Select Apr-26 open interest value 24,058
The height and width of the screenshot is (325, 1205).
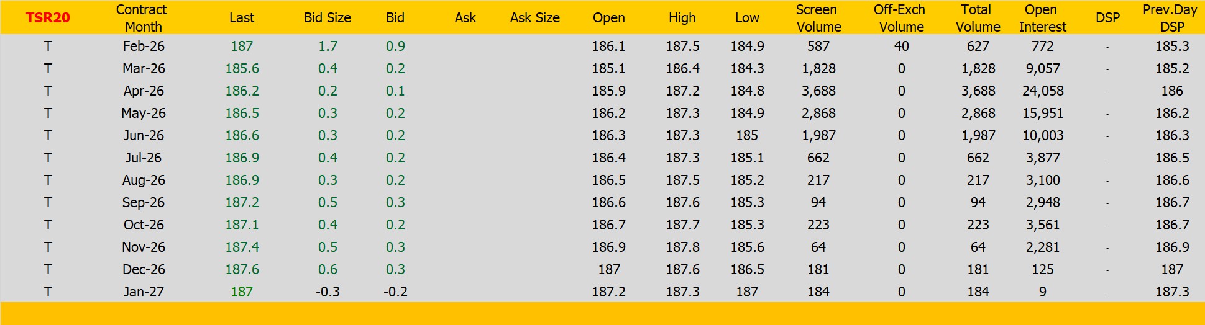tap(1042, 91)
